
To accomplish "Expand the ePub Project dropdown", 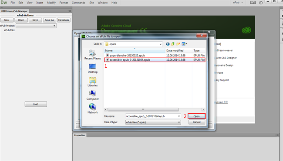I will point(36,26).
